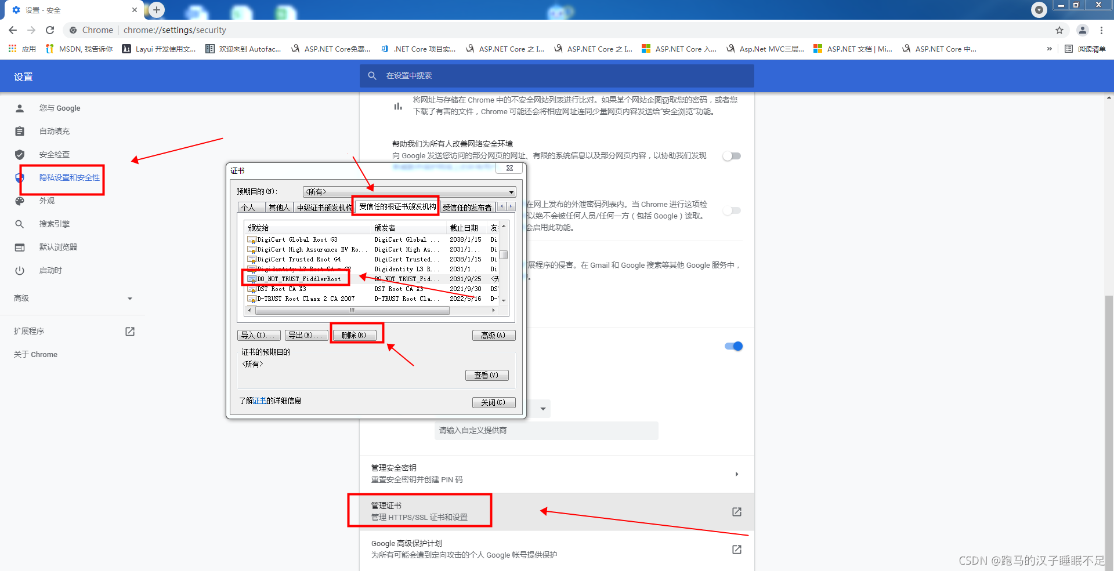Open the 预期目的 dropdown
The image size is (1114, 571).
click(x=409, y=192)
